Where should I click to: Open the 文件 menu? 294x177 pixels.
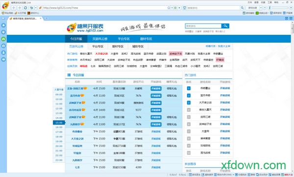(250, 2)
